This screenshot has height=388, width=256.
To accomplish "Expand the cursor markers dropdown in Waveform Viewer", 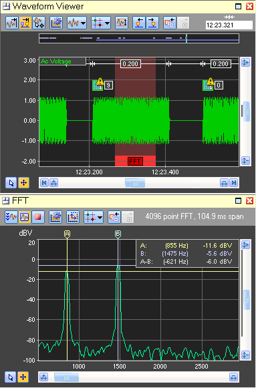I will pyautogui.click(x=101, y=23).
